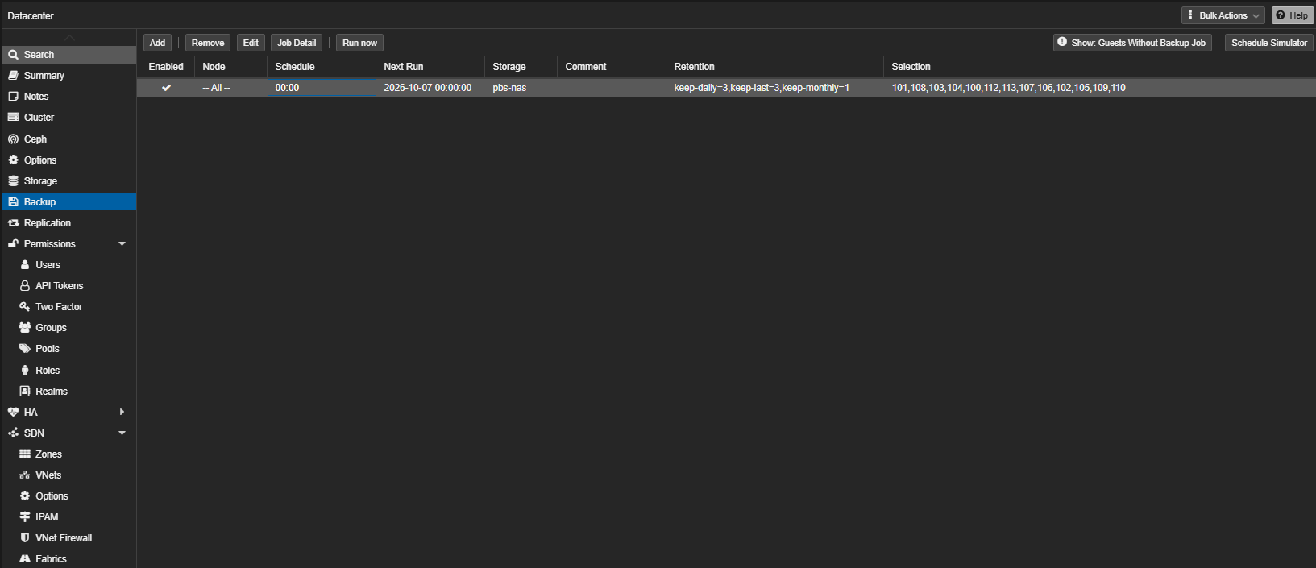Click the Notes sticky-note icon

click(x=13, y=97)
